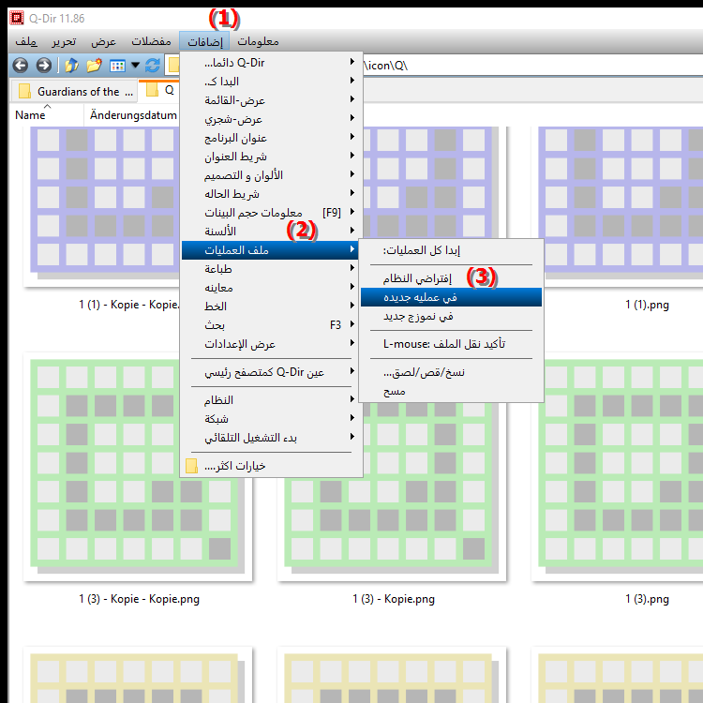
Task: Open the تحرير menu
Action: (x=64, y=41)
